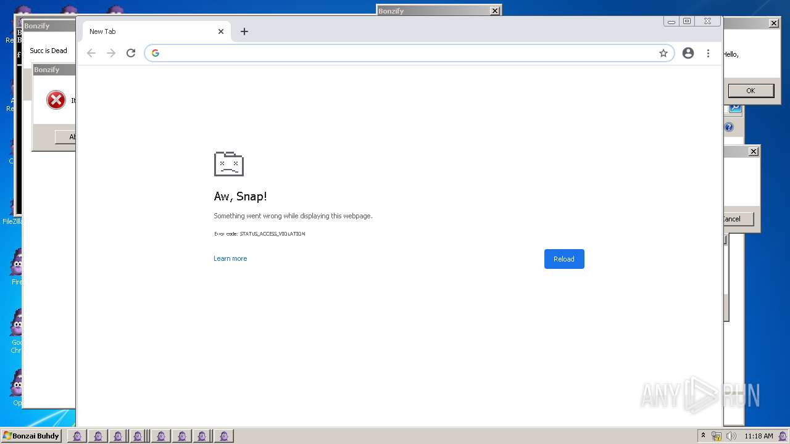Click the network tray icon
This screenshot has width=790, height=444.
coord(717,436)
